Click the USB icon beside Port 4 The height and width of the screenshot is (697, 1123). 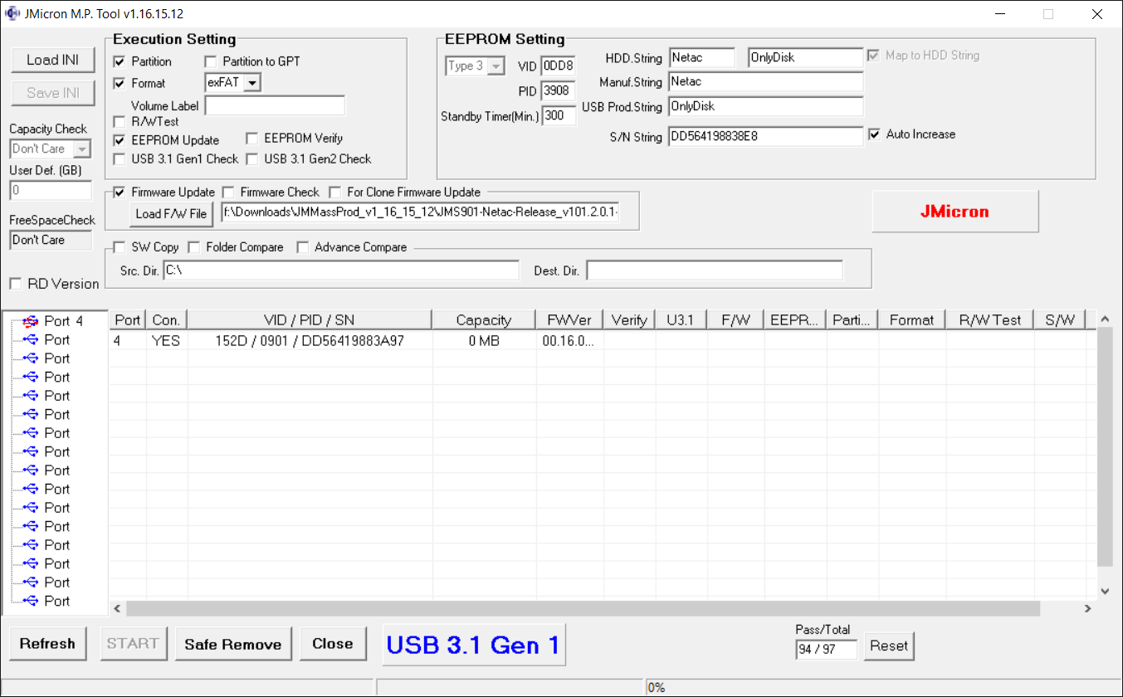(31, 320)
